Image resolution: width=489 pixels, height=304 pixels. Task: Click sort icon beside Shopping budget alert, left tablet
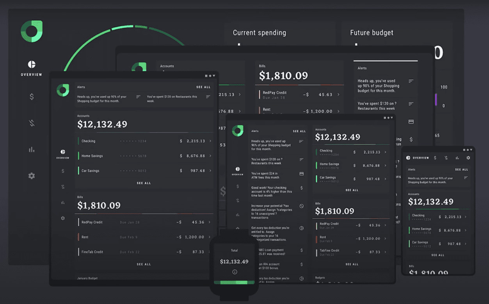pos(138,97)
